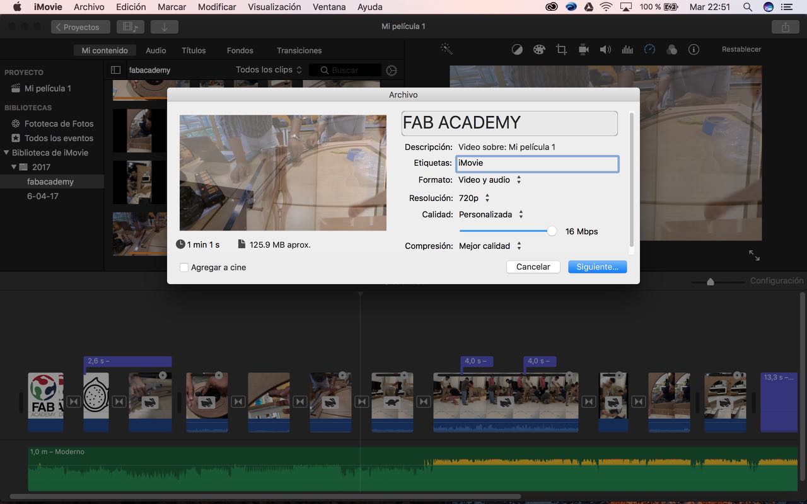807x504 pixels.
Task: Click the bitrate quality slider handle
Action: click(552, 231)
